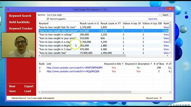191x107 pixels.
Task: Select keyword "how to lose weight in thighs"
Action: (55, 45)
